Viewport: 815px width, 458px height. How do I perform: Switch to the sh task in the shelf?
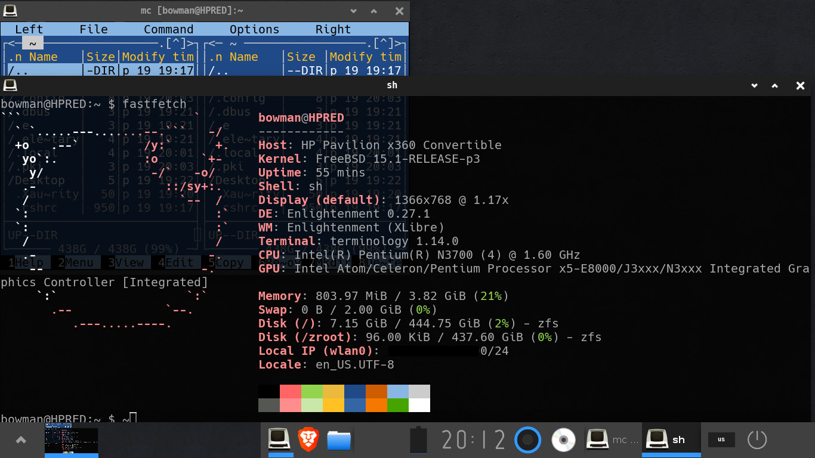(671, 440)
